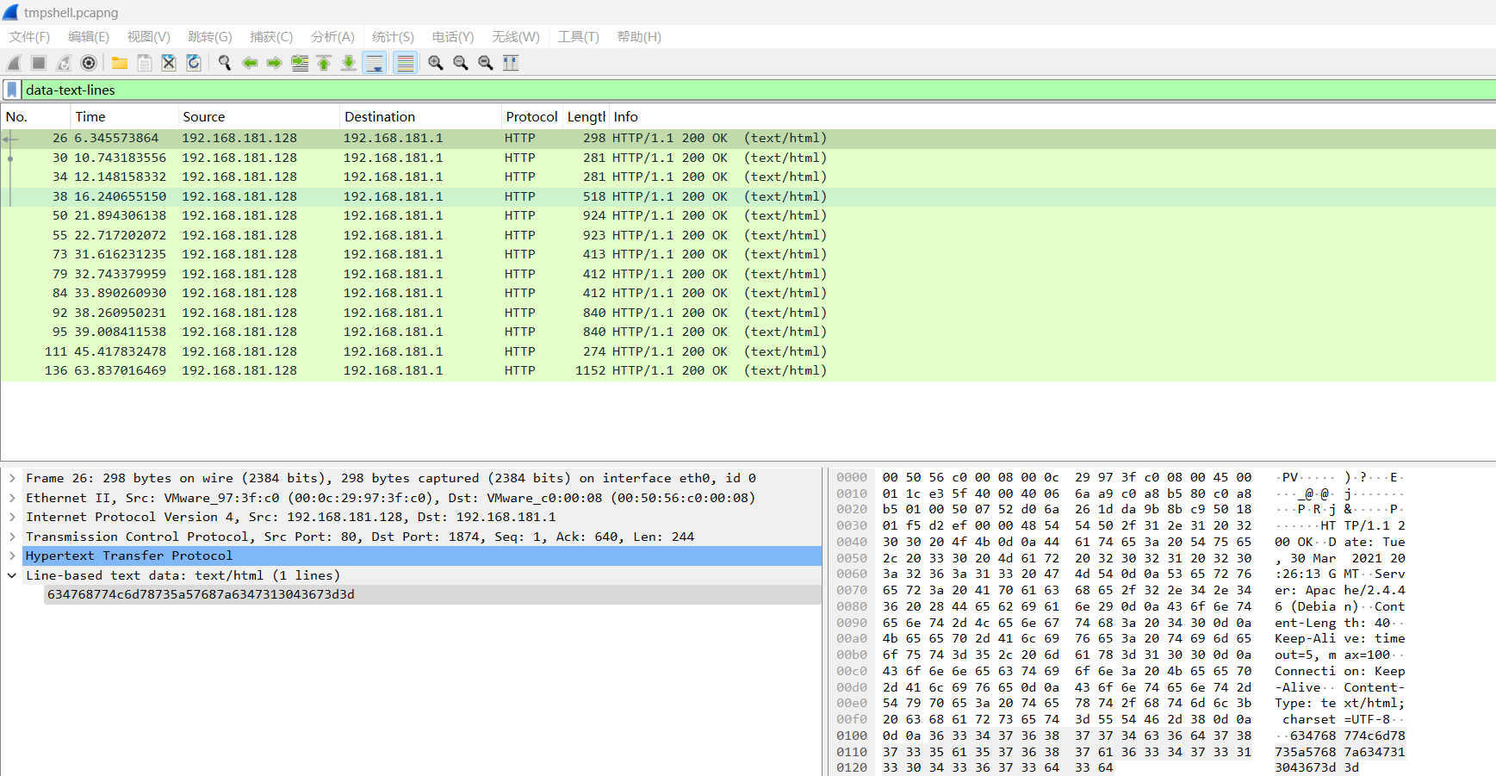
Task: Stop capturing packets with the square icon
Action: click(39, 63)
